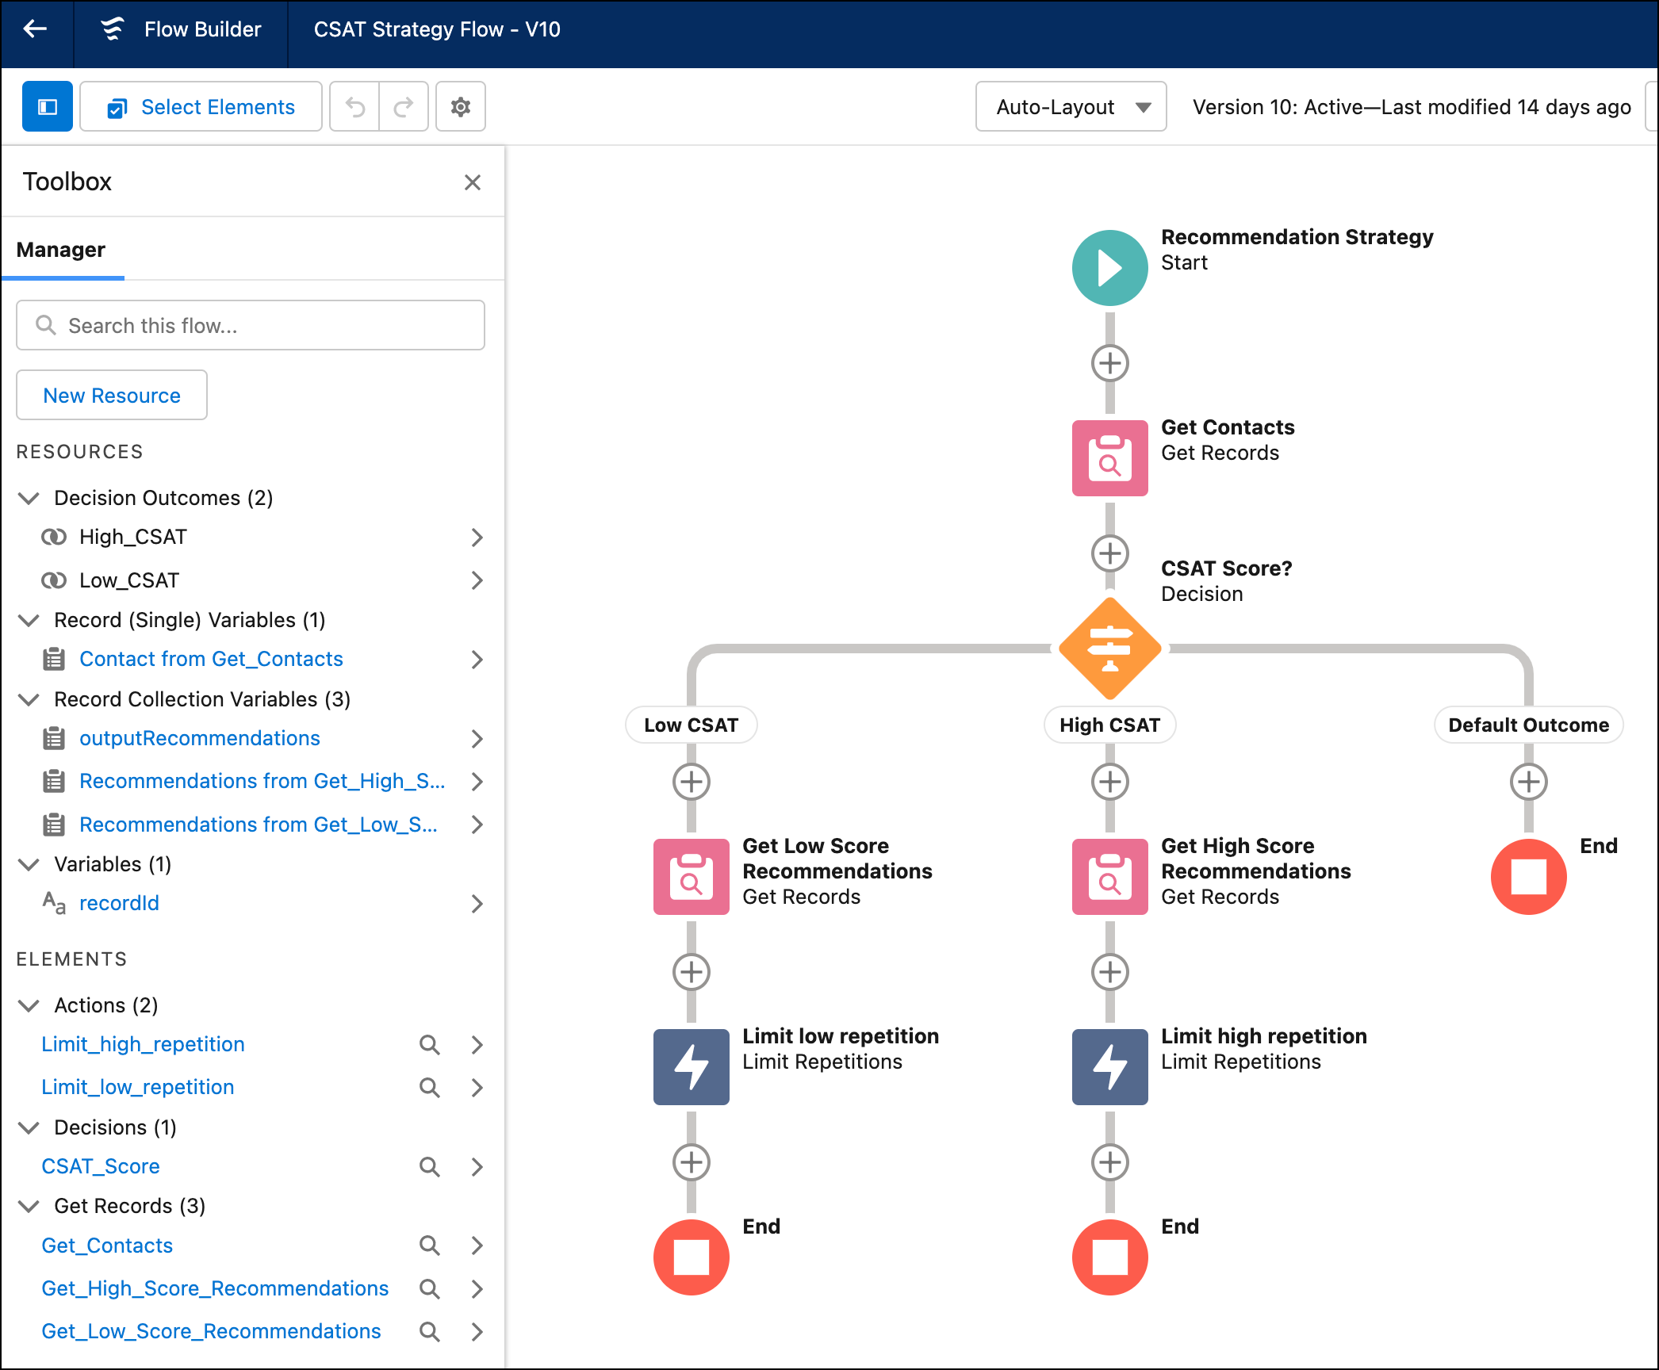Viewport: 1659px width, 1370px height.
Task: Click Contact from Get_Contacts resource
Action: click(x=211, y=659)
